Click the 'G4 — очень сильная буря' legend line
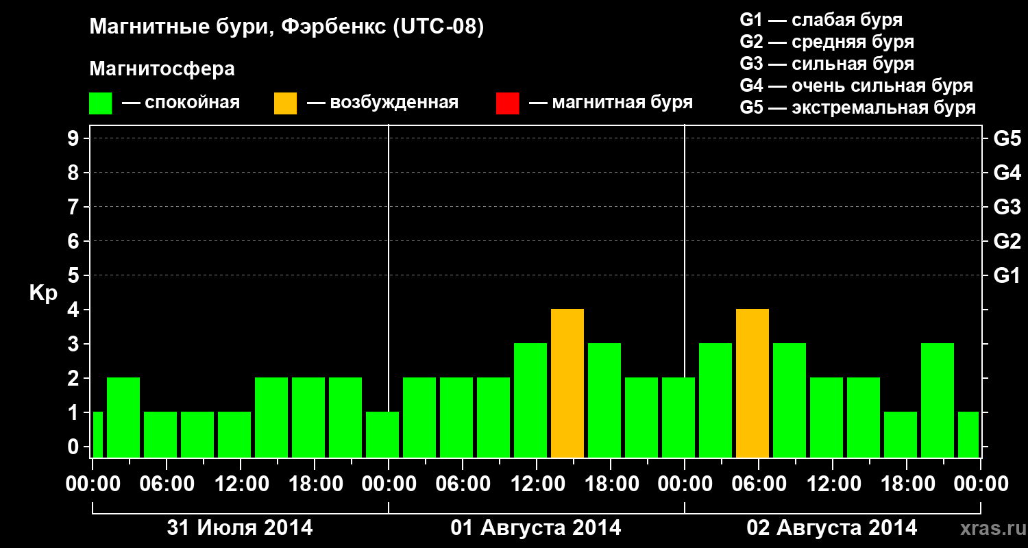1028x548 pixels. [x=856, y=86]
